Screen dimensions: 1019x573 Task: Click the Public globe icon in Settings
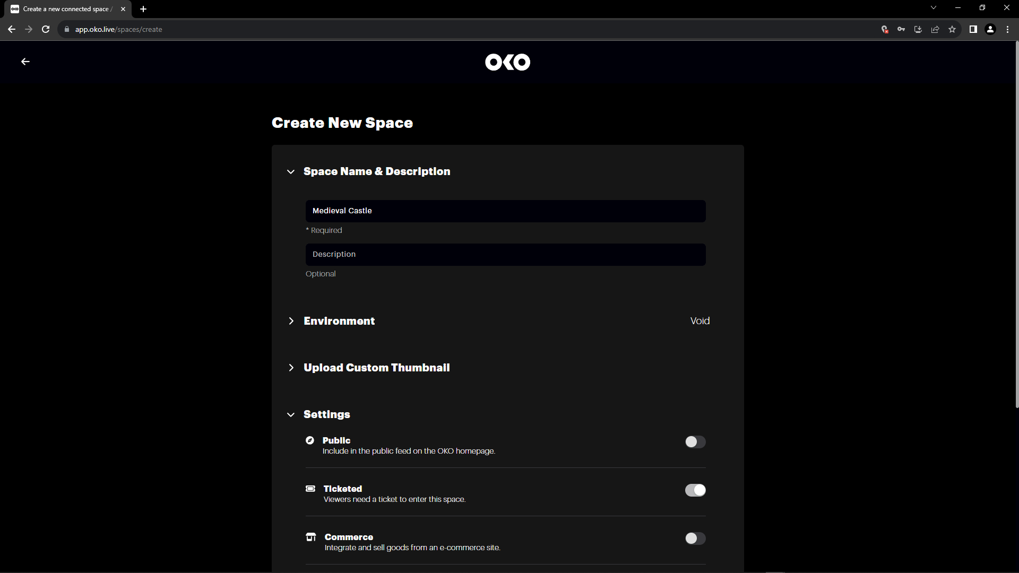[x=310, y=440]
